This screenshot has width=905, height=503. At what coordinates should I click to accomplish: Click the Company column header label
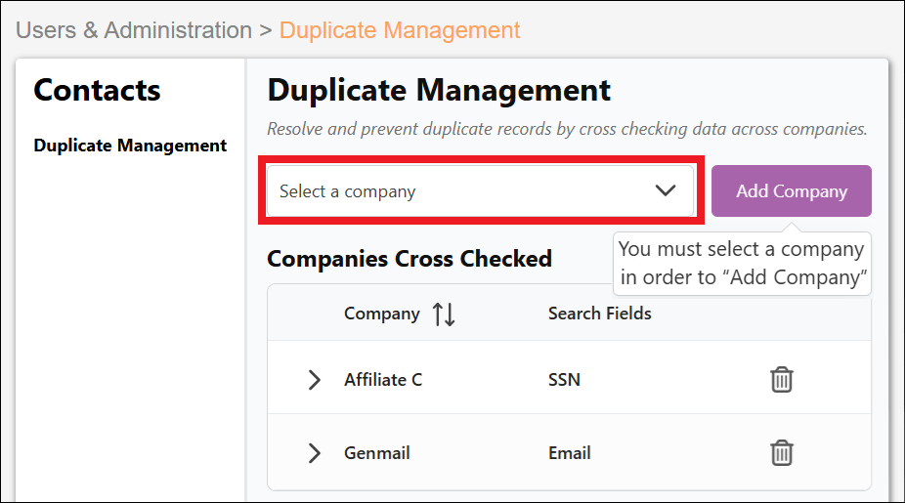coord(381,314)
